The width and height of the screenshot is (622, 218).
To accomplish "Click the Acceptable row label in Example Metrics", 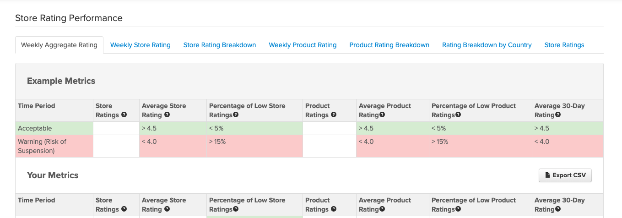I will tap(35, 128).
